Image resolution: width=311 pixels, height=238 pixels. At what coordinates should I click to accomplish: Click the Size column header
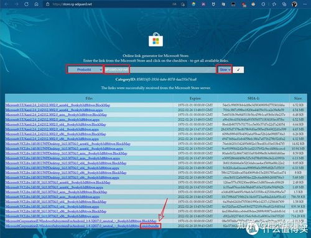[x=298, y=98]
